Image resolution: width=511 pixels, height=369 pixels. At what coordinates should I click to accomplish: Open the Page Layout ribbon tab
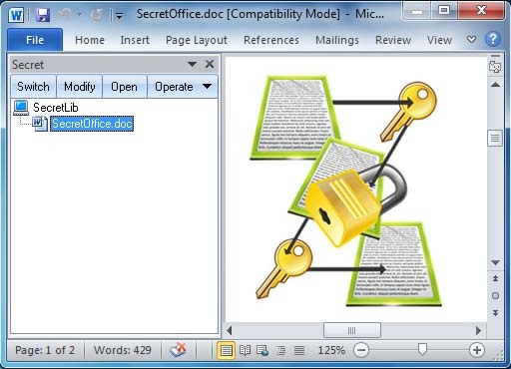pos(197,40)
